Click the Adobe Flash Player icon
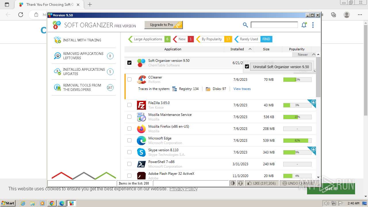Image resolution: width=368 pixels, height=207 pixels. click(x=141, y=176)
